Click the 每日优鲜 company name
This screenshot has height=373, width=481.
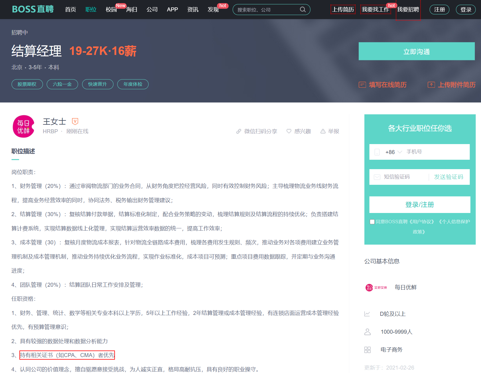tap(405, 288)
